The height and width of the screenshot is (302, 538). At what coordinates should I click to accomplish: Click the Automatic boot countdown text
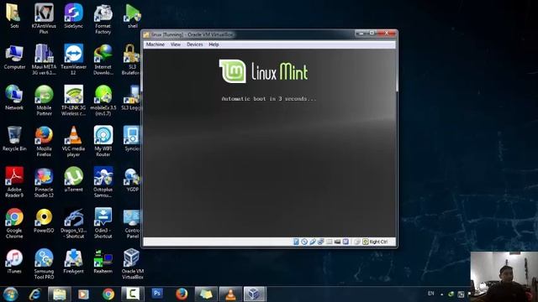tap(269, 99)
